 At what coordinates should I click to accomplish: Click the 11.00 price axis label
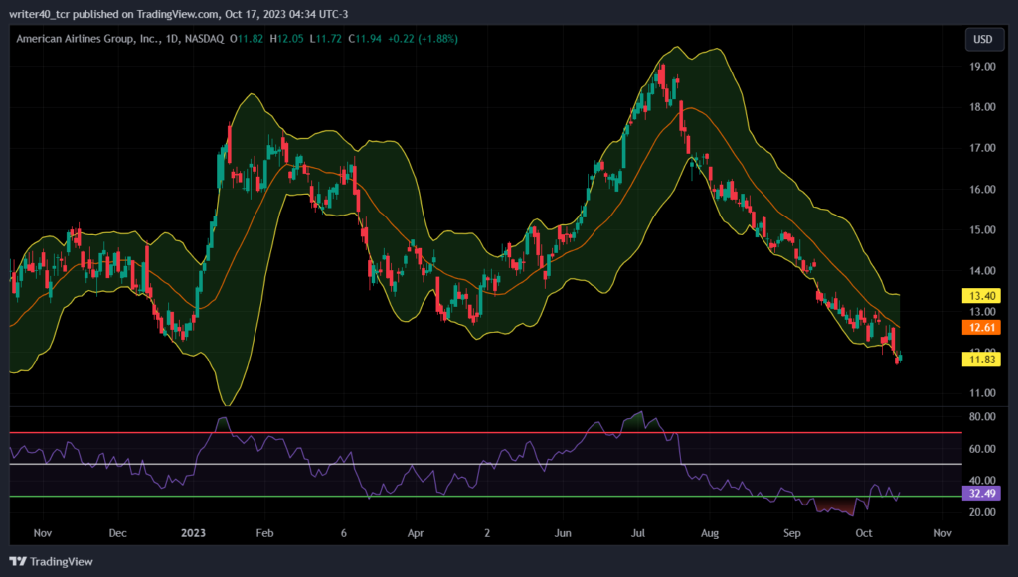[982, 393]
